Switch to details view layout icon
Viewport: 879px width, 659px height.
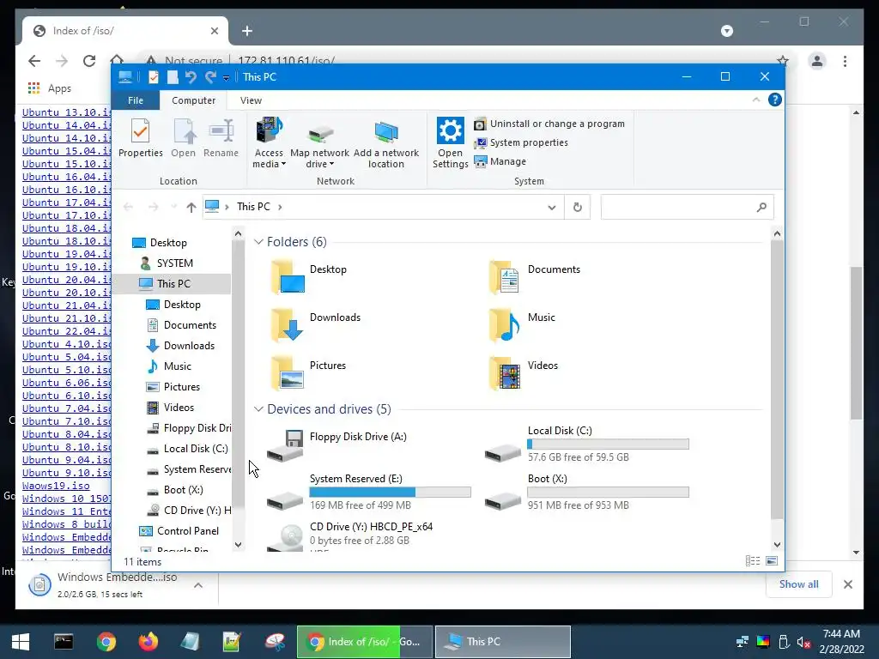pos(753,561)
